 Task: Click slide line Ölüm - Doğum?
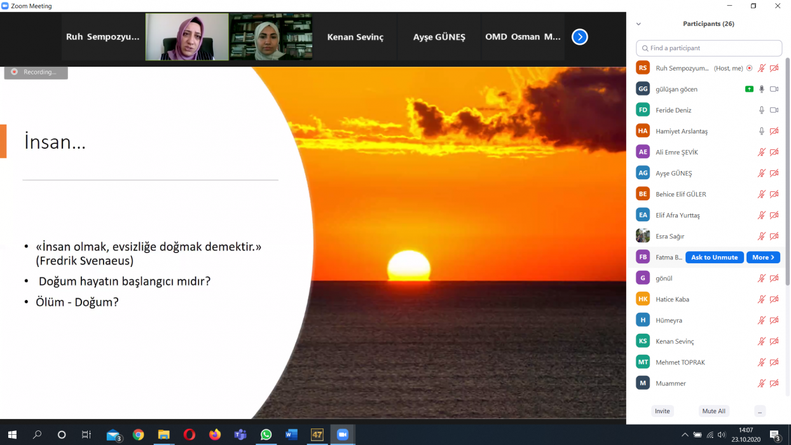(x=77, y=302)
